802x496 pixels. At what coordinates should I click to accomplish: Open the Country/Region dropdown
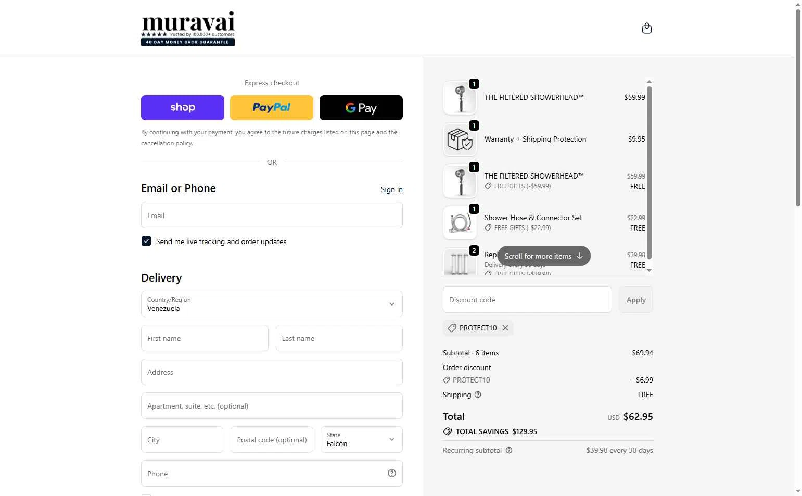pos(272,304)
